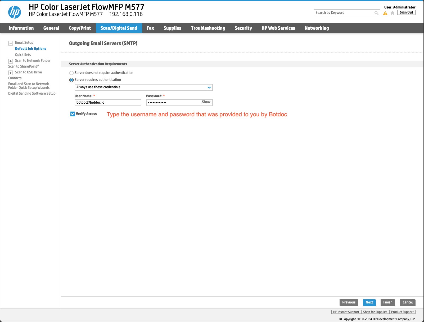Collapse the Email Setup tree node
The image size is (424, 322).
11,43
